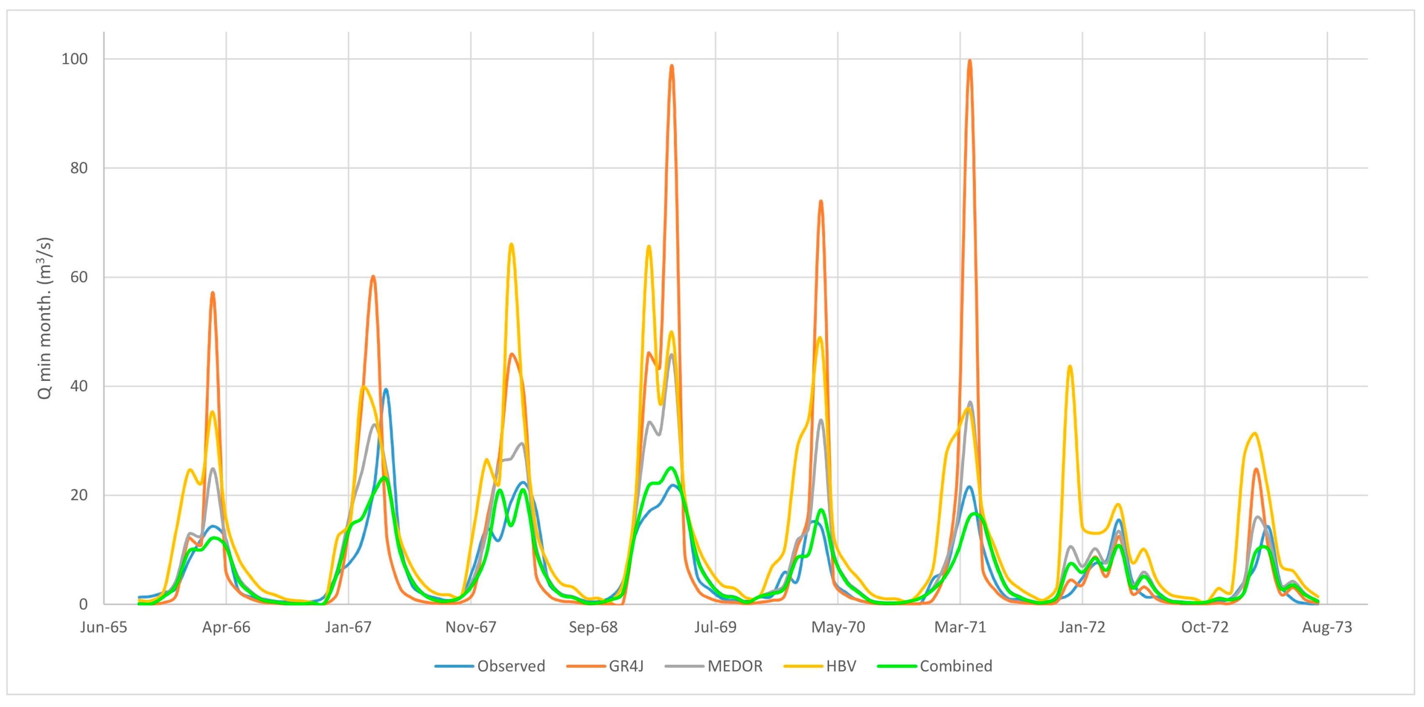
Task: Click the Aug-73 x-axis label
Action: [1327, 627]
